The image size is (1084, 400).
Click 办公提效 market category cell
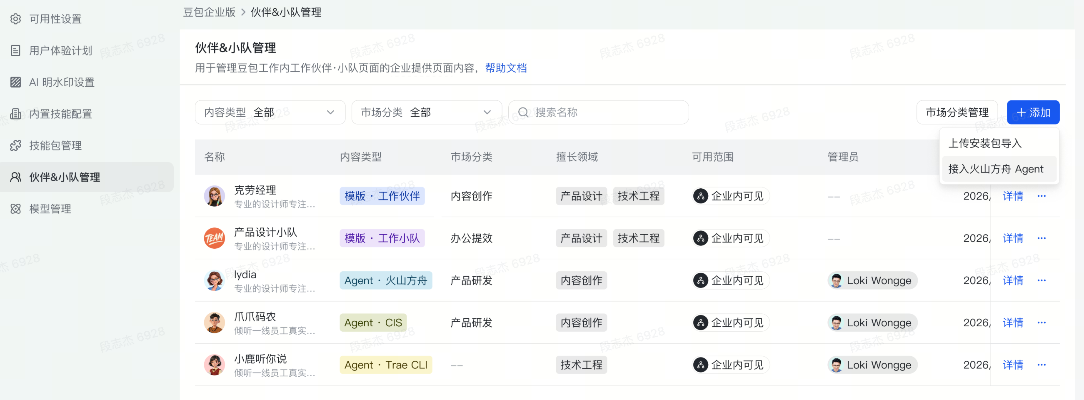point(471,238)
